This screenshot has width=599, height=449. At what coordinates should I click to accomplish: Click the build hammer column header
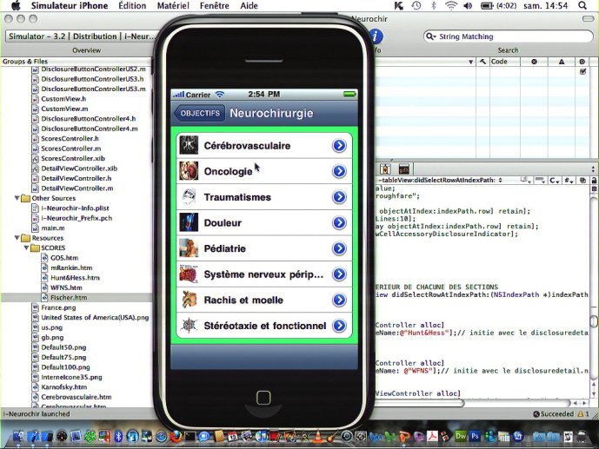click(x=483, y=62)
